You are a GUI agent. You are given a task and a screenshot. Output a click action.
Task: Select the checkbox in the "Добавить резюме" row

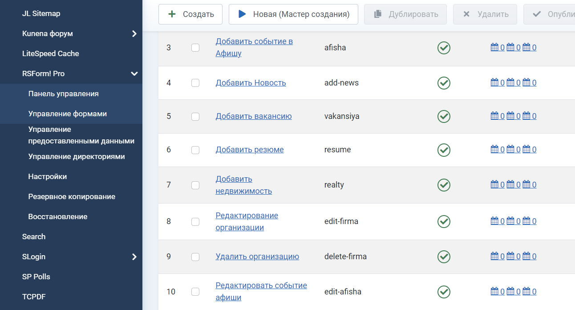(195, 150)
